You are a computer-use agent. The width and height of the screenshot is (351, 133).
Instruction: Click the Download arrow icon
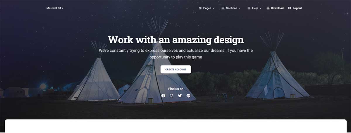coord(268,8)
